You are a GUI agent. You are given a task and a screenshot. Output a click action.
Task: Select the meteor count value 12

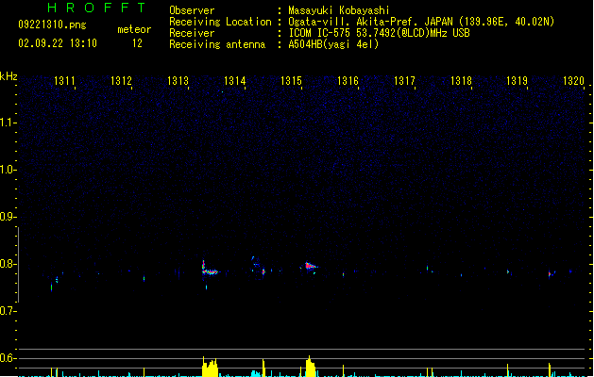[x=137, y=43]
